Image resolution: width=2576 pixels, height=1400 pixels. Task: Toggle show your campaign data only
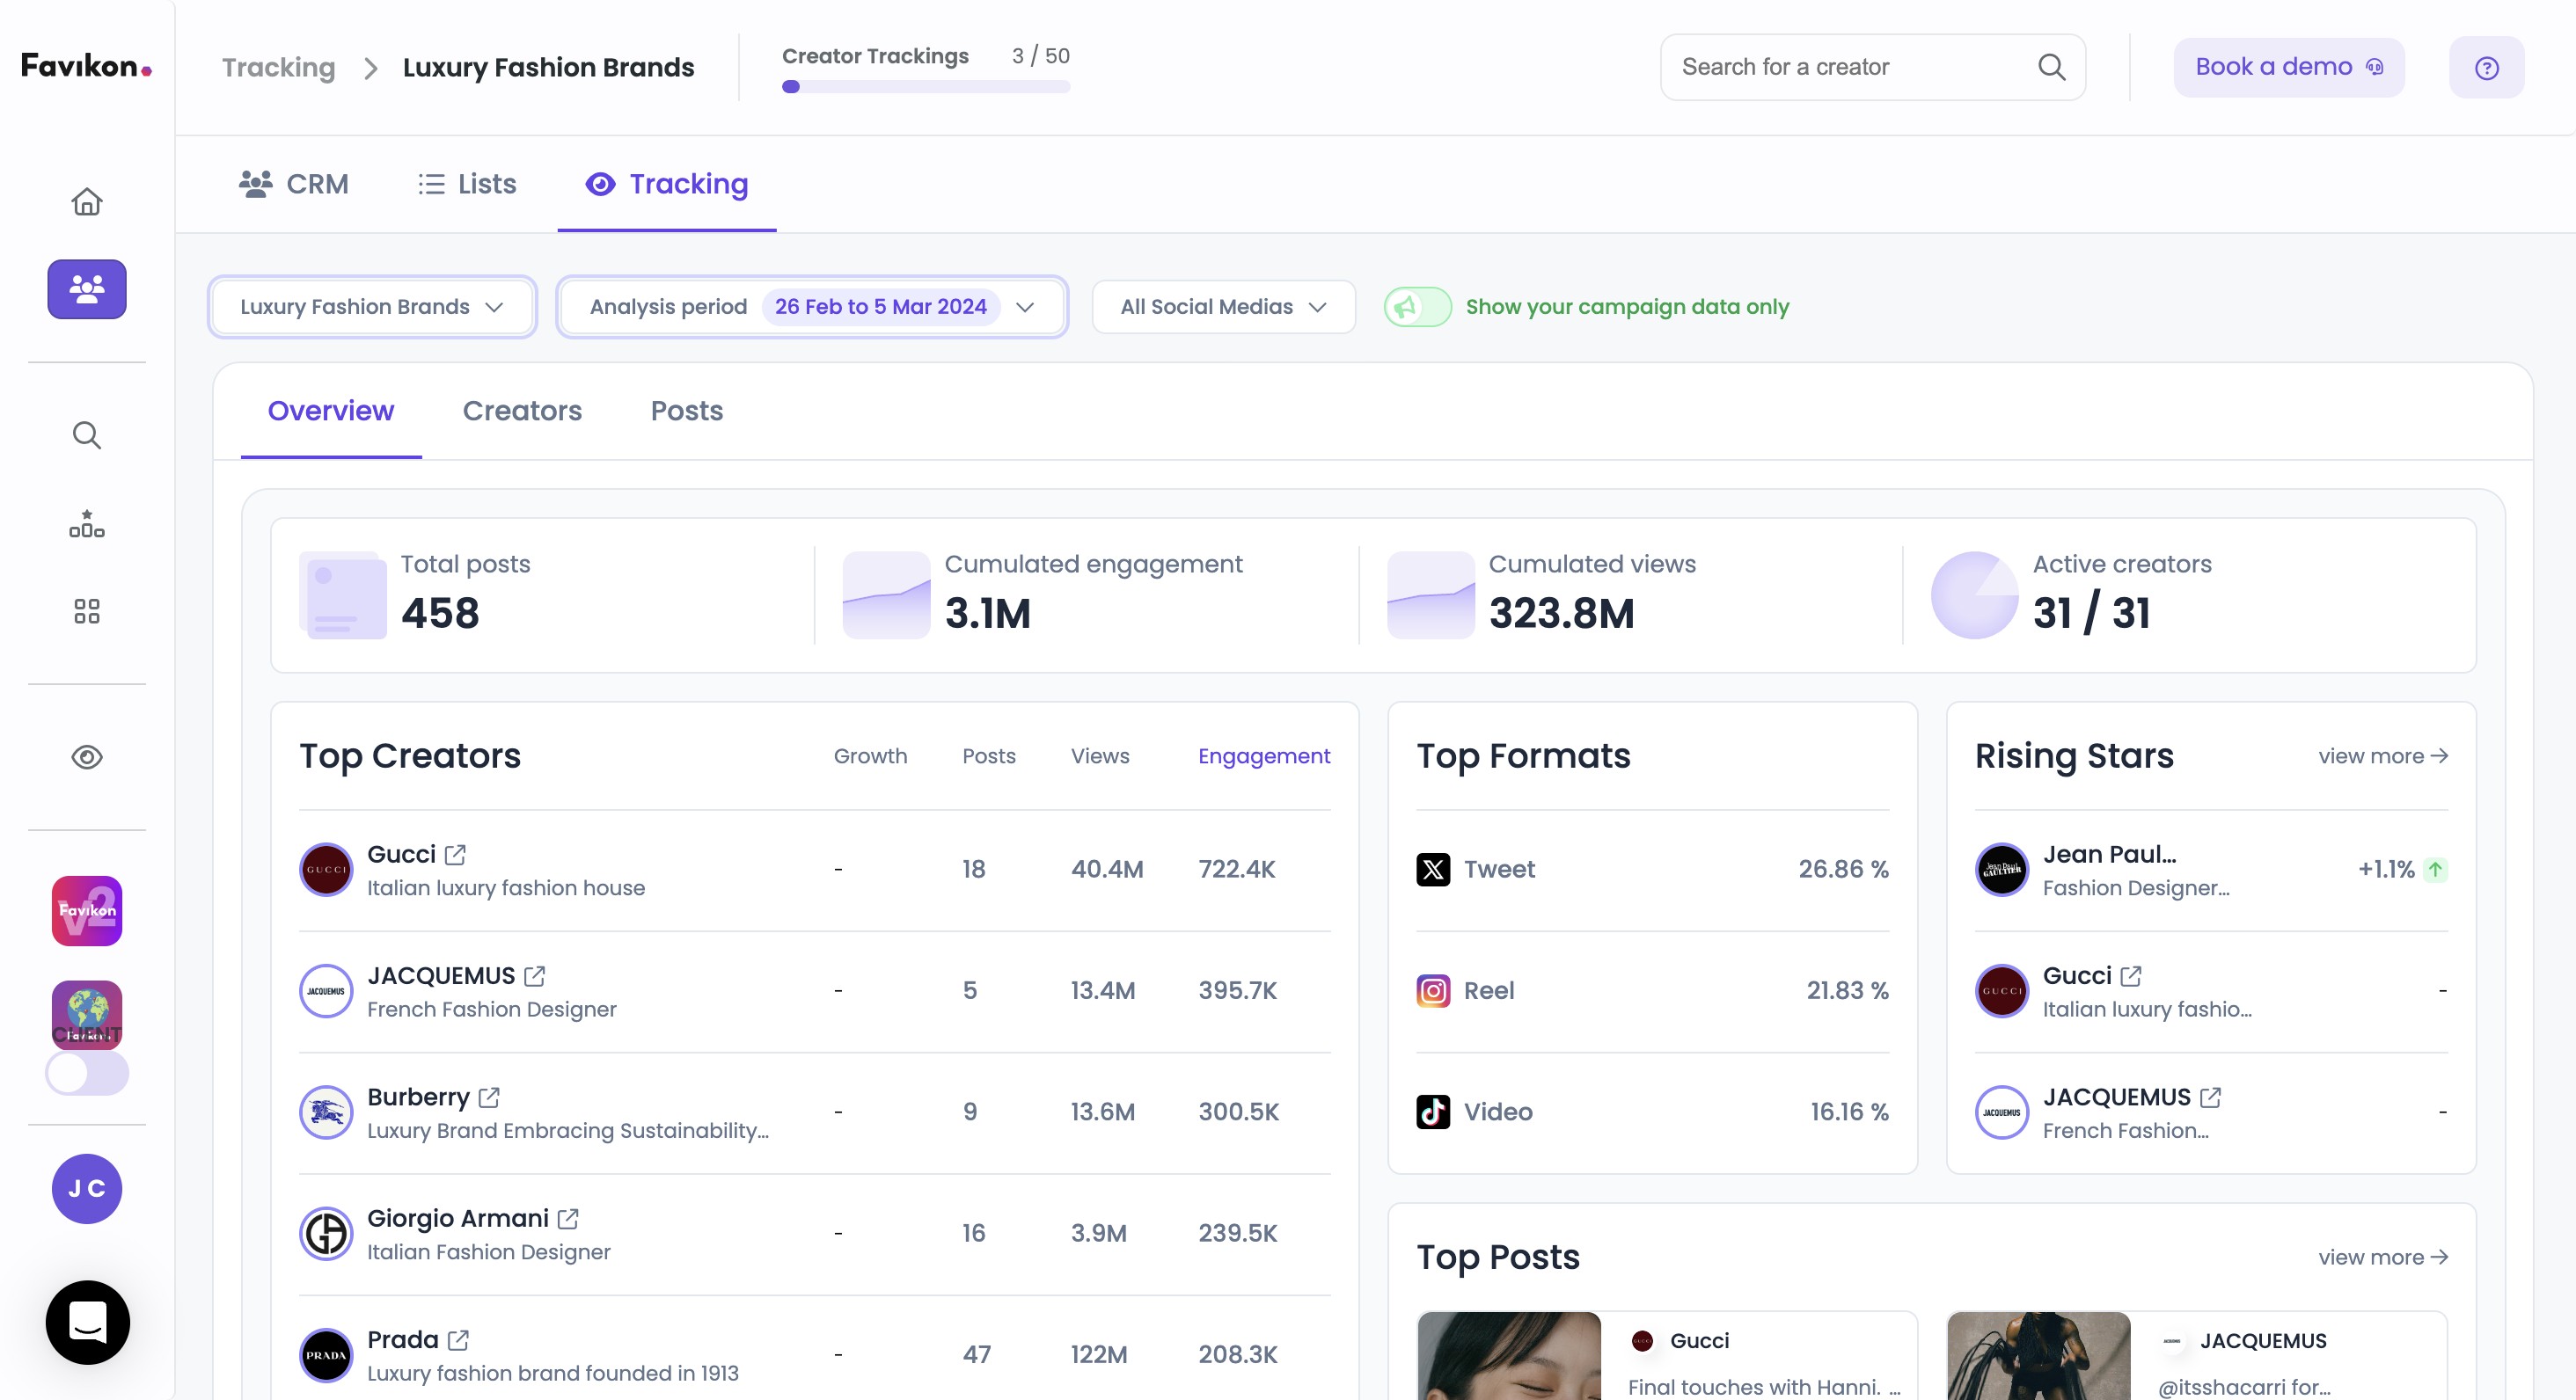coord(1417,307)
